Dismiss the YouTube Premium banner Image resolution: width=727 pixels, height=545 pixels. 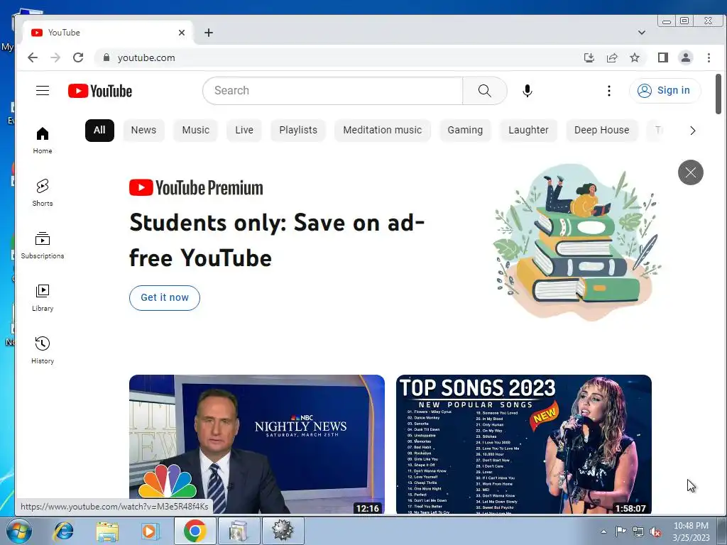[690, 172]
